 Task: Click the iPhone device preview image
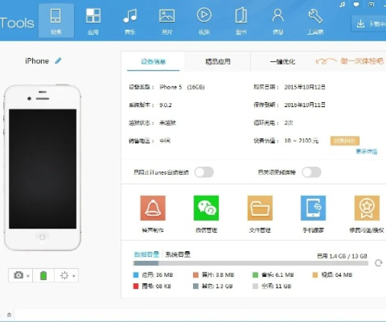tap(42, 167)
